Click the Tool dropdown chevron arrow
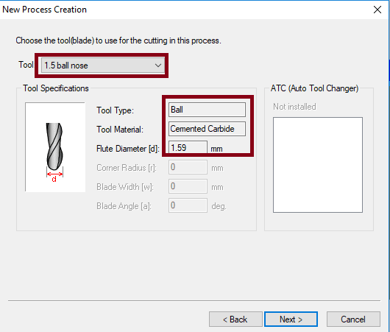The width and height of the screenshot is (390, 332). point(158,66)
